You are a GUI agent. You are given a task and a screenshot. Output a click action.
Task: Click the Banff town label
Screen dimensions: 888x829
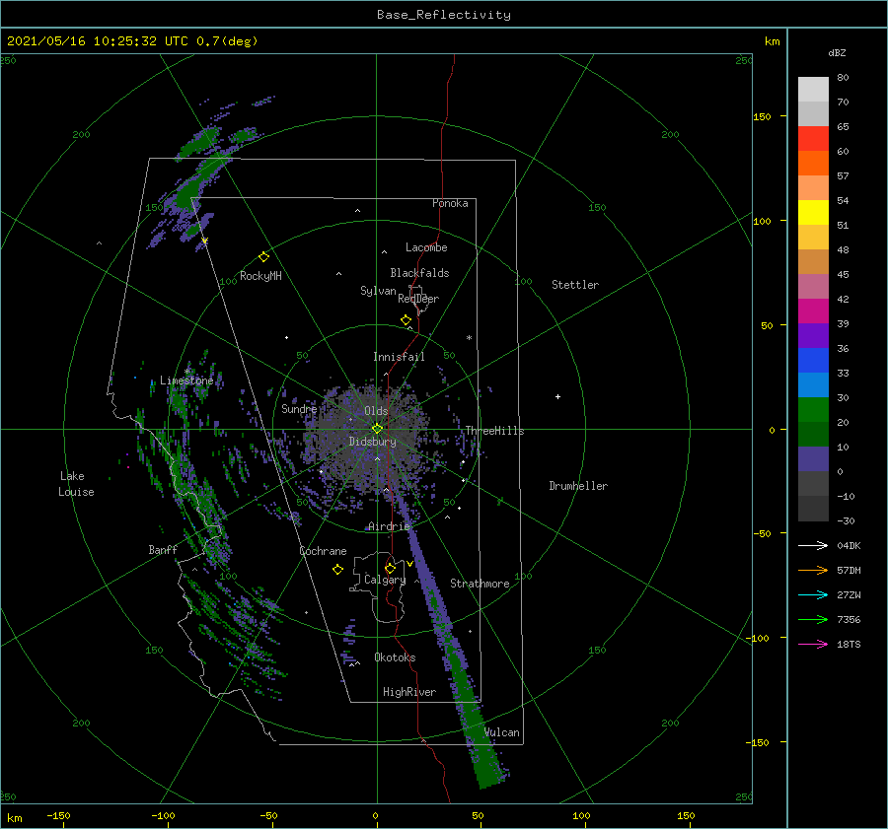coord(163,549)
